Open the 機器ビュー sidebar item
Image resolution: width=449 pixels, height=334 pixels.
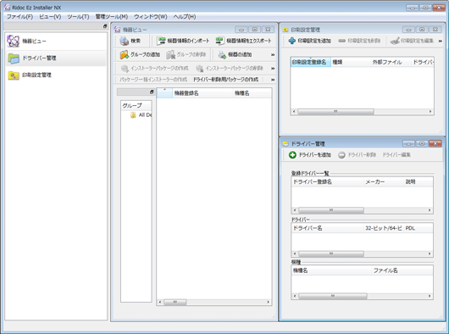pos(56,42)
